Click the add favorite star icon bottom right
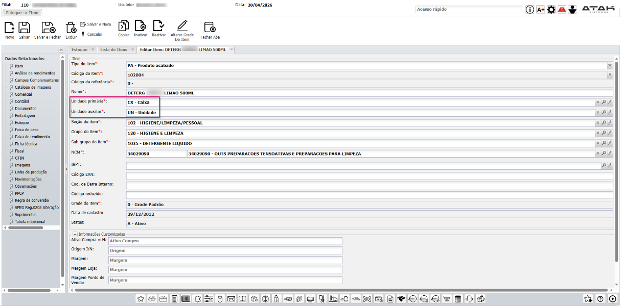Screen dimensions: 621x306 click(x=588, y=299)
